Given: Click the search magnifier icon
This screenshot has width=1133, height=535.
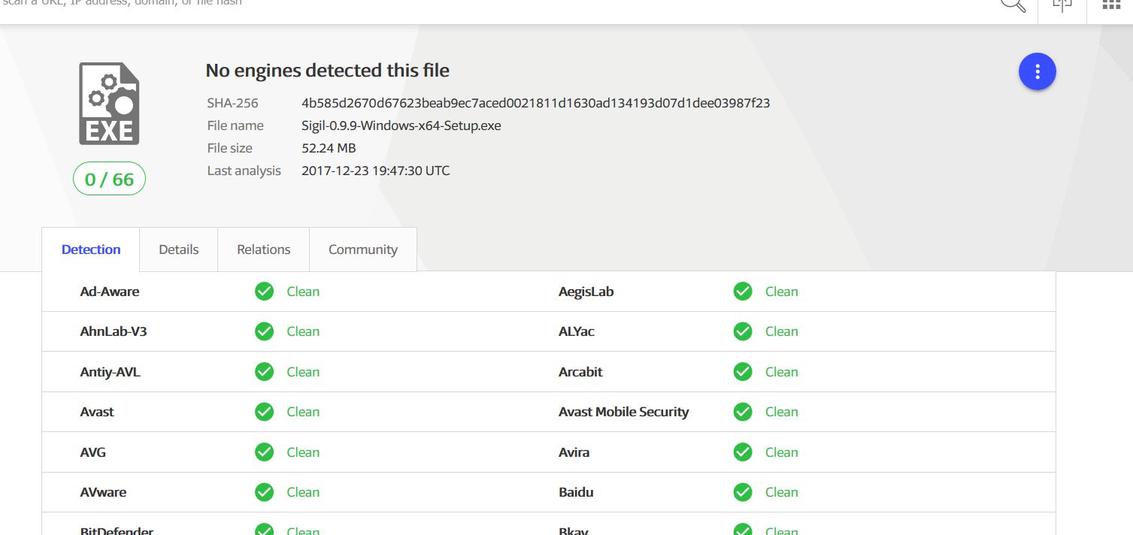Looking at the screenshot, I should [x=1013, y=4].
